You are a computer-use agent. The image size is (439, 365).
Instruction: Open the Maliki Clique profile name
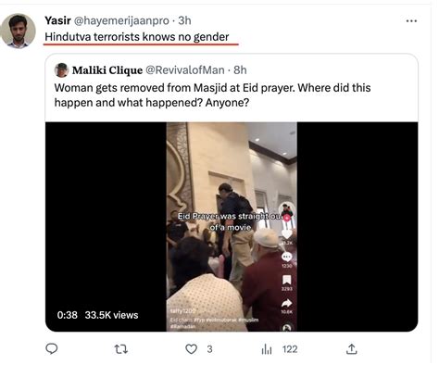tap(107, 70)
